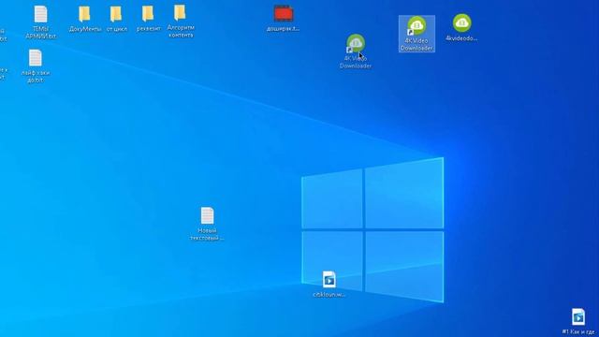Select the реквизит folder on desktop
The width and height of the screenshot is (599, 337).
tap(148, 19)
